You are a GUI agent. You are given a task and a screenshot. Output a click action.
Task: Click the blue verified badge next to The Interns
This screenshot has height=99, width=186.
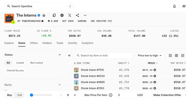pyautogui.click(x=39, y=15)
